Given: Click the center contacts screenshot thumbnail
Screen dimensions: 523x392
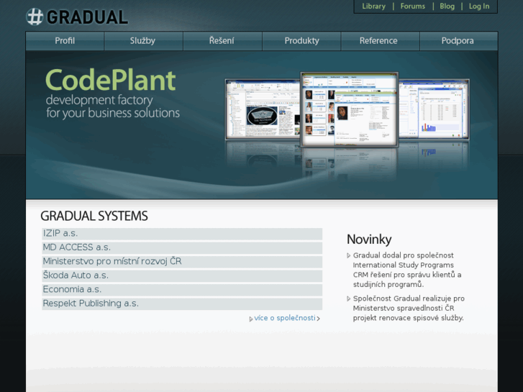Looking at the screenshot, I should click(x=349, y=109).
